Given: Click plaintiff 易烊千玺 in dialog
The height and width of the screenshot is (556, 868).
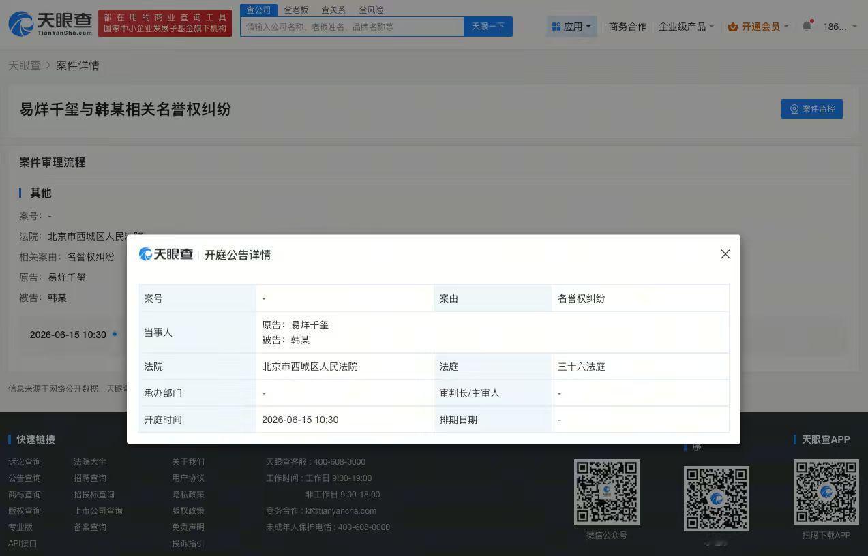Looking at the screenshot, I should [310, 325].
